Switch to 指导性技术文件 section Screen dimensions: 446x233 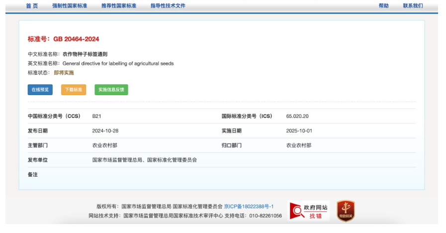coord(168,5)
